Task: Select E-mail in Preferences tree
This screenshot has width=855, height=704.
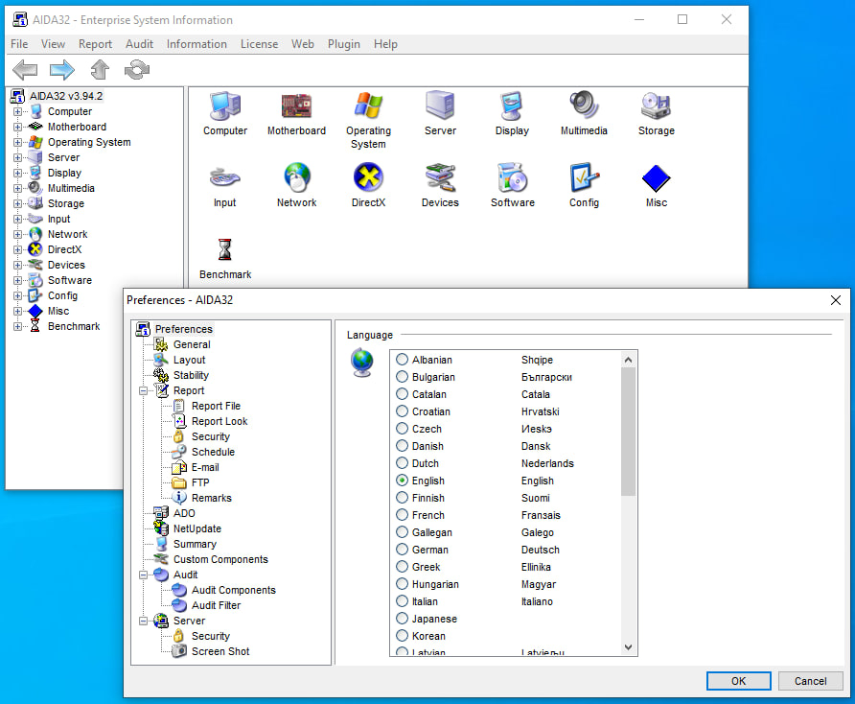Action: pyautogui.click(x=205, y=467)
